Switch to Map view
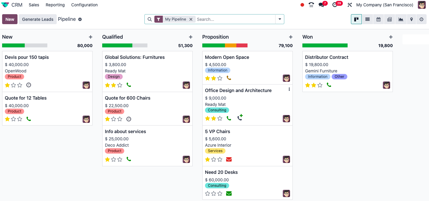 (x=412, y=19)
